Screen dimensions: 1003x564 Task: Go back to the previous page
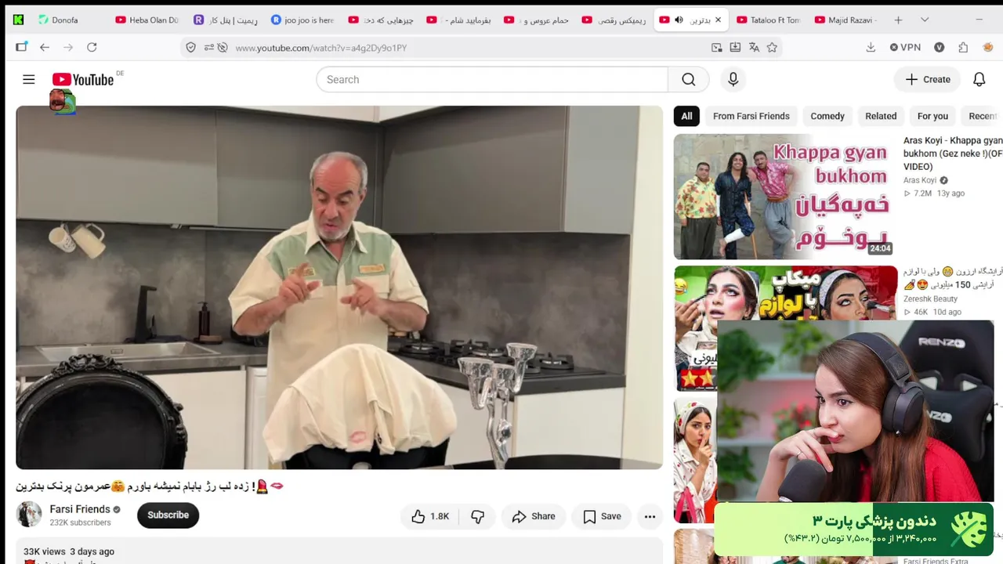[45, 48]
